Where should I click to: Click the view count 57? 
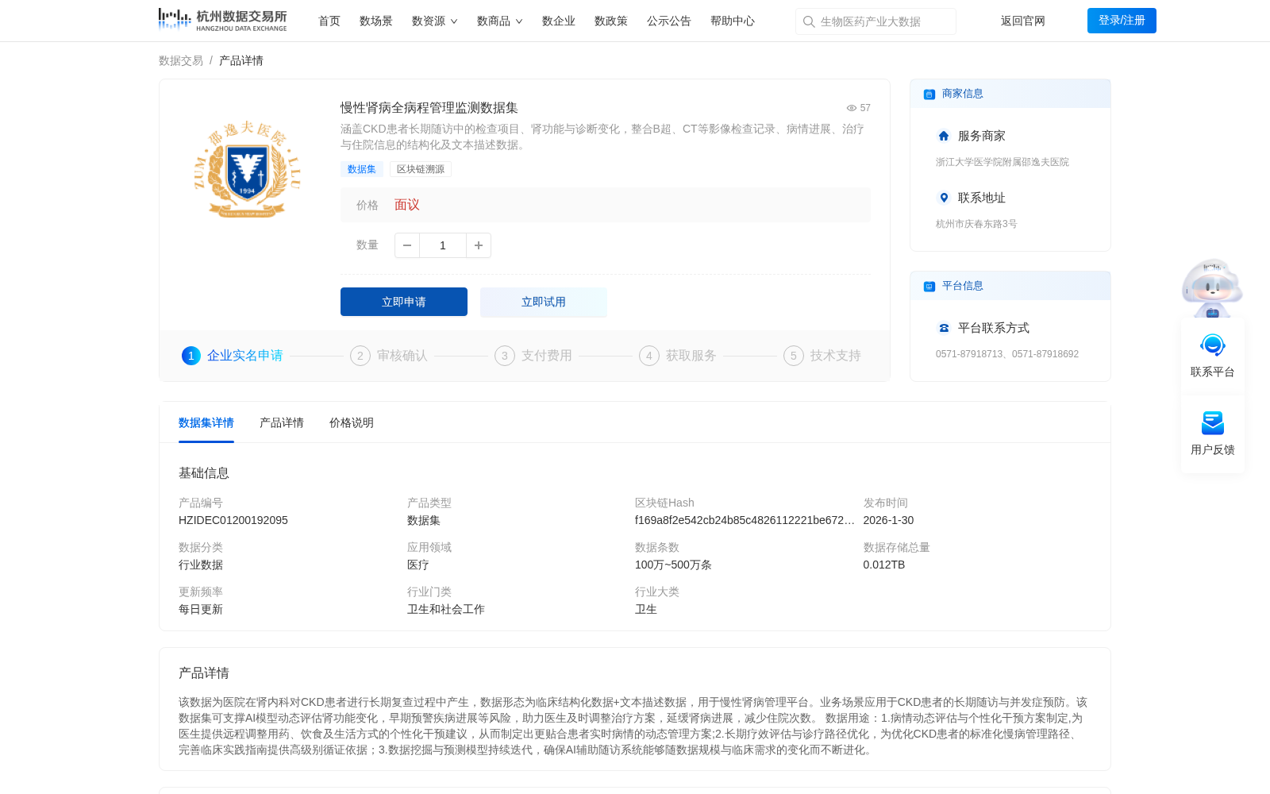865,108
